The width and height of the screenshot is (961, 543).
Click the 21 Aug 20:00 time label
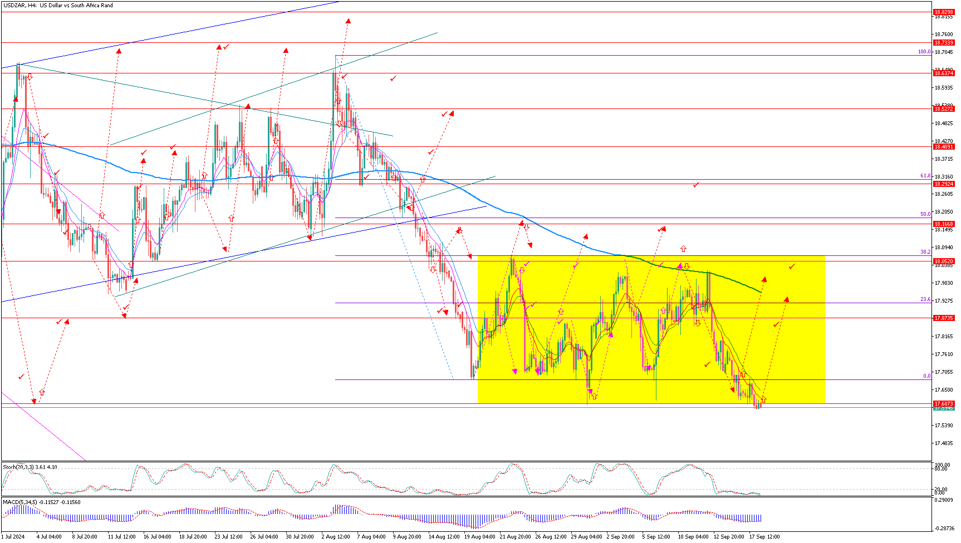point(516,537)
